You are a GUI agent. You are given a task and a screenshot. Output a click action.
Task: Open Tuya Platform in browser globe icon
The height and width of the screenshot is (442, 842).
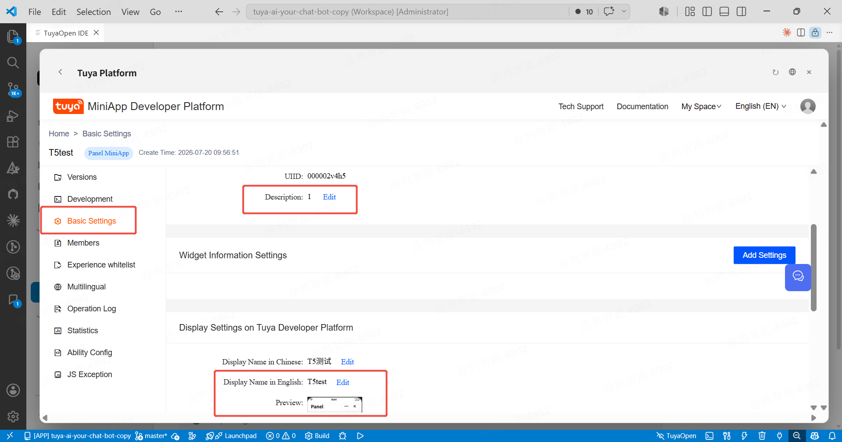click(x=792, y=72)
